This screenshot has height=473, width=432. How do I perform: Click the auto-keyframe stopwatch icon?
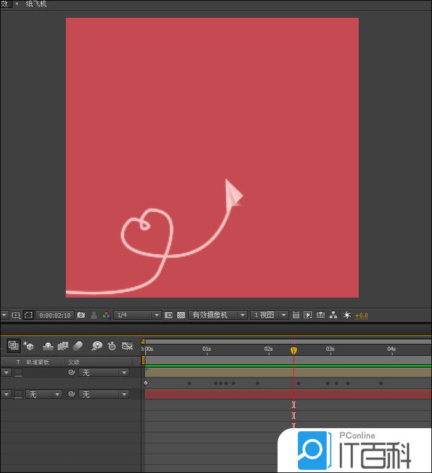click(x=111, y=346)
